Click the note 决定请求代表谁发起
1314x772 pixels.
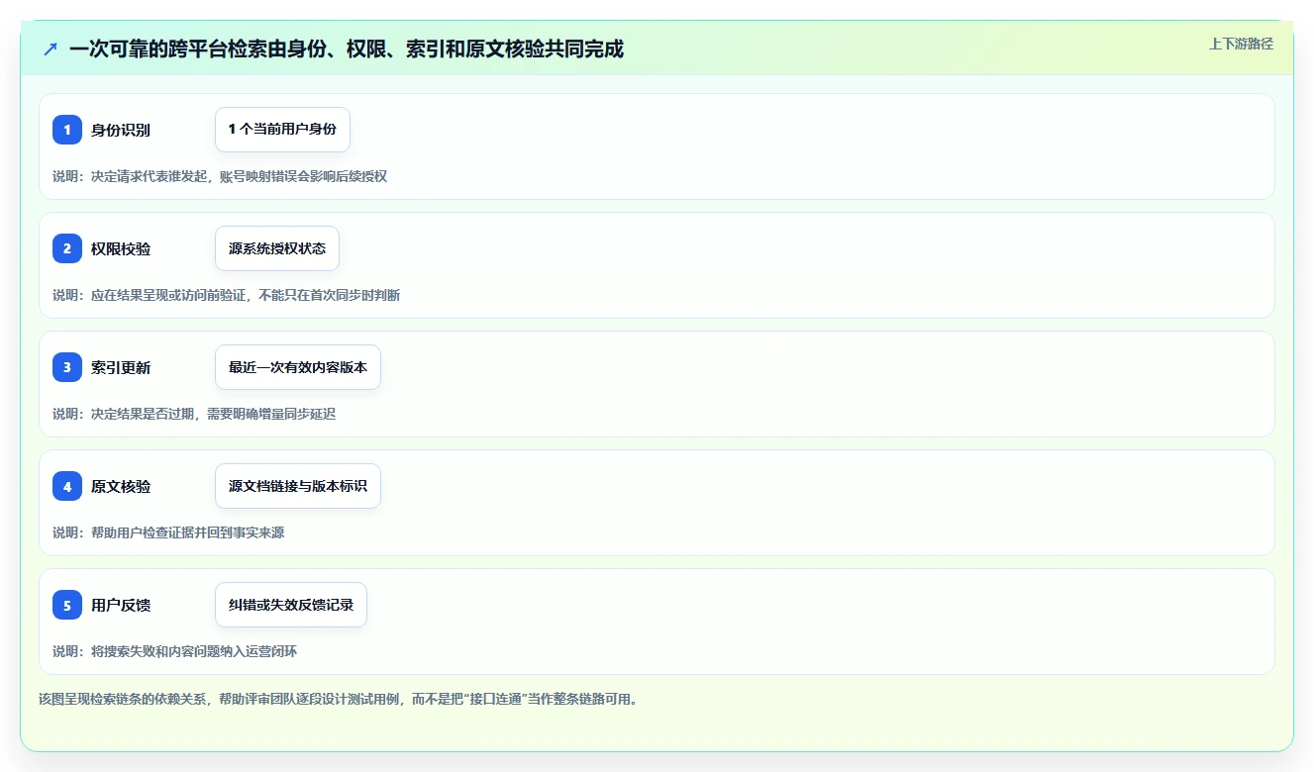149,176
